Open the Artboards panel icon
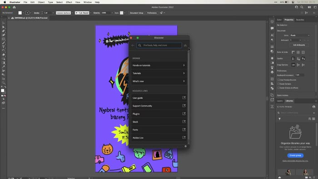Screen dimensions: 318x179 [272, 79]
